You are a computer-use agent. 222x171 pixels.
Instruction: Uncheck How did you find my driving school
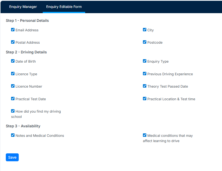click(x=13, y=111)
